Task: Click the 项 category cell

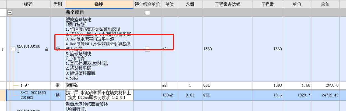Action: click(x=58, y=49)
